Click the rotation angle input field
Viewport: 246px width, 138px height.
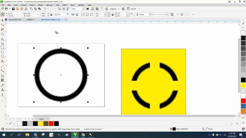(61, 15)
